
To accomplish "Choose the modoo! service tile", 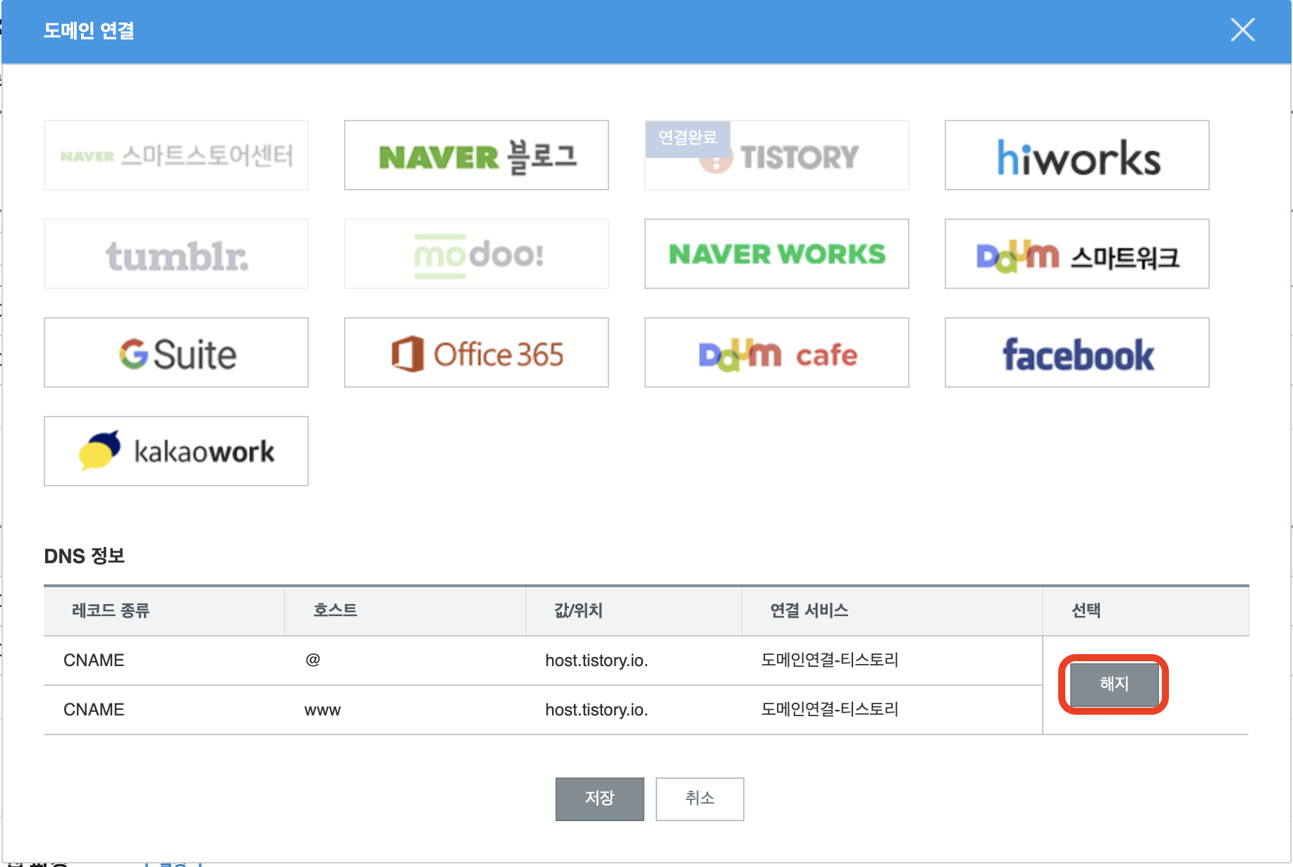I will (477, 254).
